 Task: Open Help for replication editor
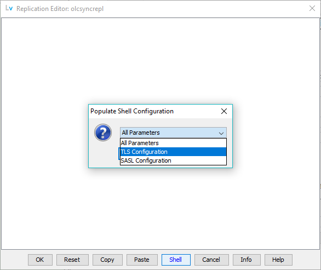(x=278, y=260)
